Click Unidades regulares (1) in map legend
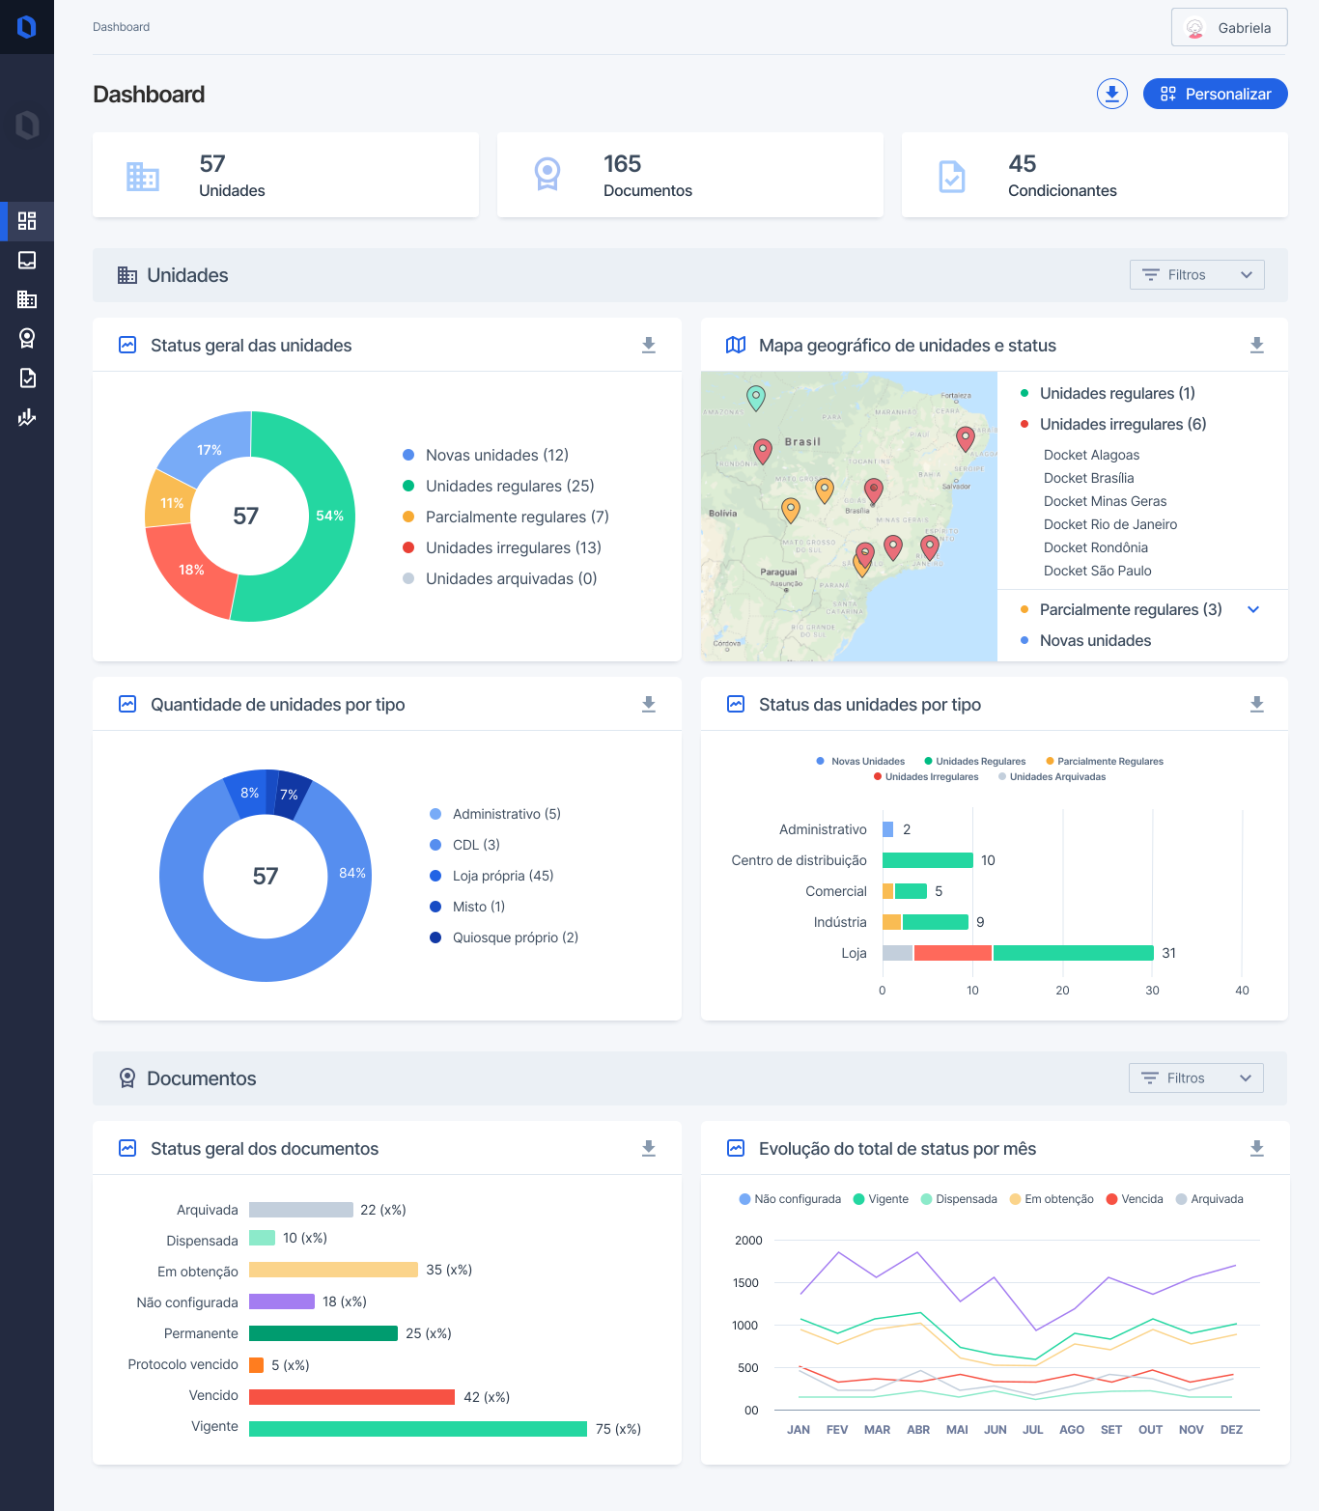Image resolution: width=1319 pixels, height=1511 pixels. (1108, 393)
